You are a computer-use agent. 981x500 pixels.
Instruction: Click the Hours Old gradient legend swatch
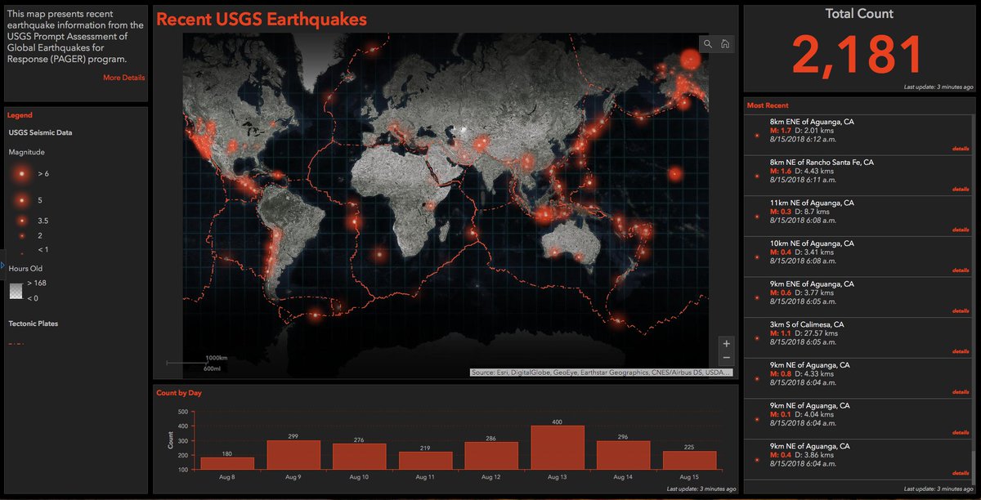[x=16, y=290]
